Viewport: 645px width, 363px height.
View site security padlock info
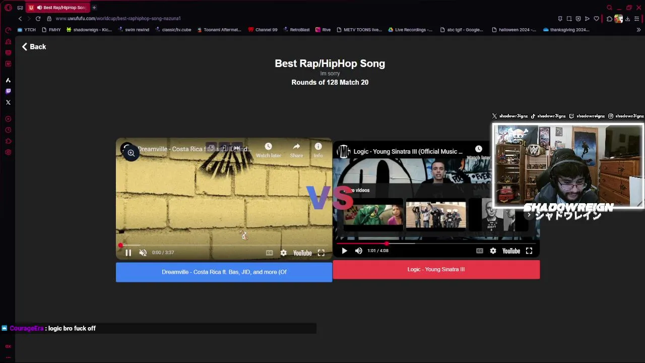tap(49, 19)
